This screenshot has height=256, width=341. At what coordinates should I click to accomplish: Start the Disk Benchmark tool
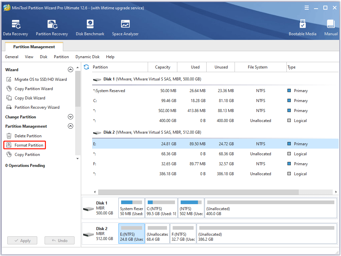tap(90, 28)
